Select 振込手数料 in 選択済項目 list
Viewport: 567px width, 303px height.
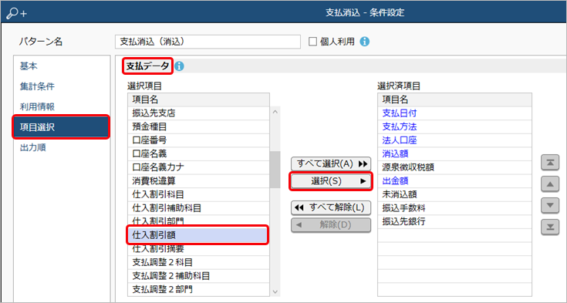[x=454, y=208]
